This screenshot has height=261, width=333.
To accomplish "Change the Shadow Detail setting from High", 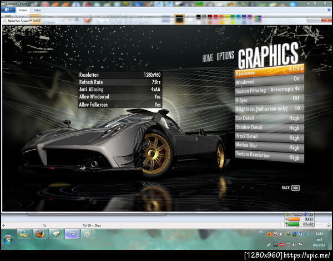I will [270, 128].
